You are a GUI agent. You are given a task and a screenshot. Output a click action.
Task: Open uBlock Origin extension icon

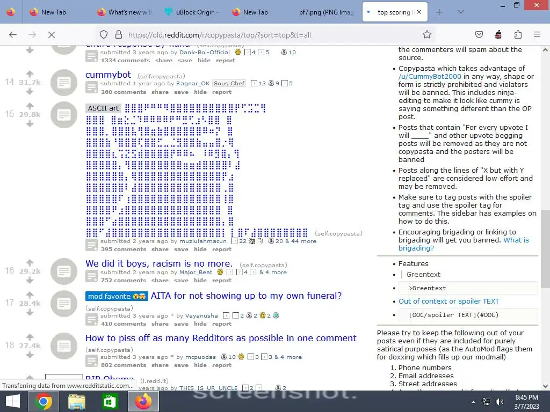point(498,34)
